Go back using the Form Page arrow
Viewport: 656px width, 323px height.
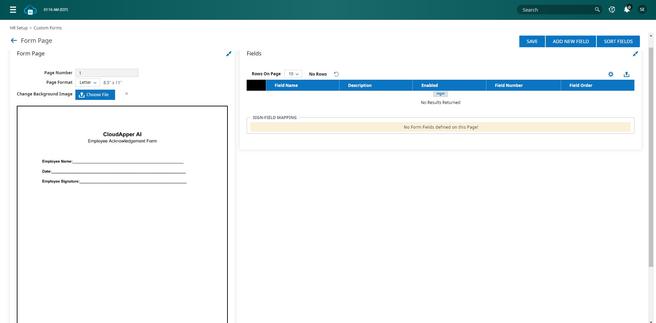[x=14, y=40]
